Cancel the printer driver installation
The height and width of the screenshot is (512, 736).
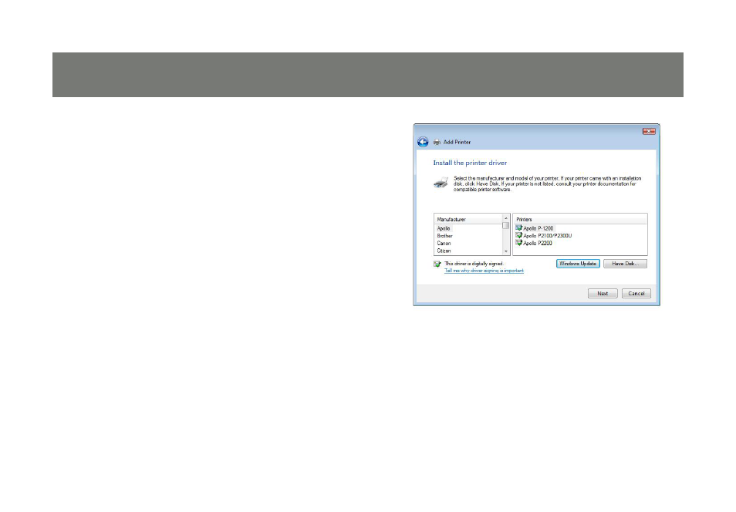[x=636, y=293]
